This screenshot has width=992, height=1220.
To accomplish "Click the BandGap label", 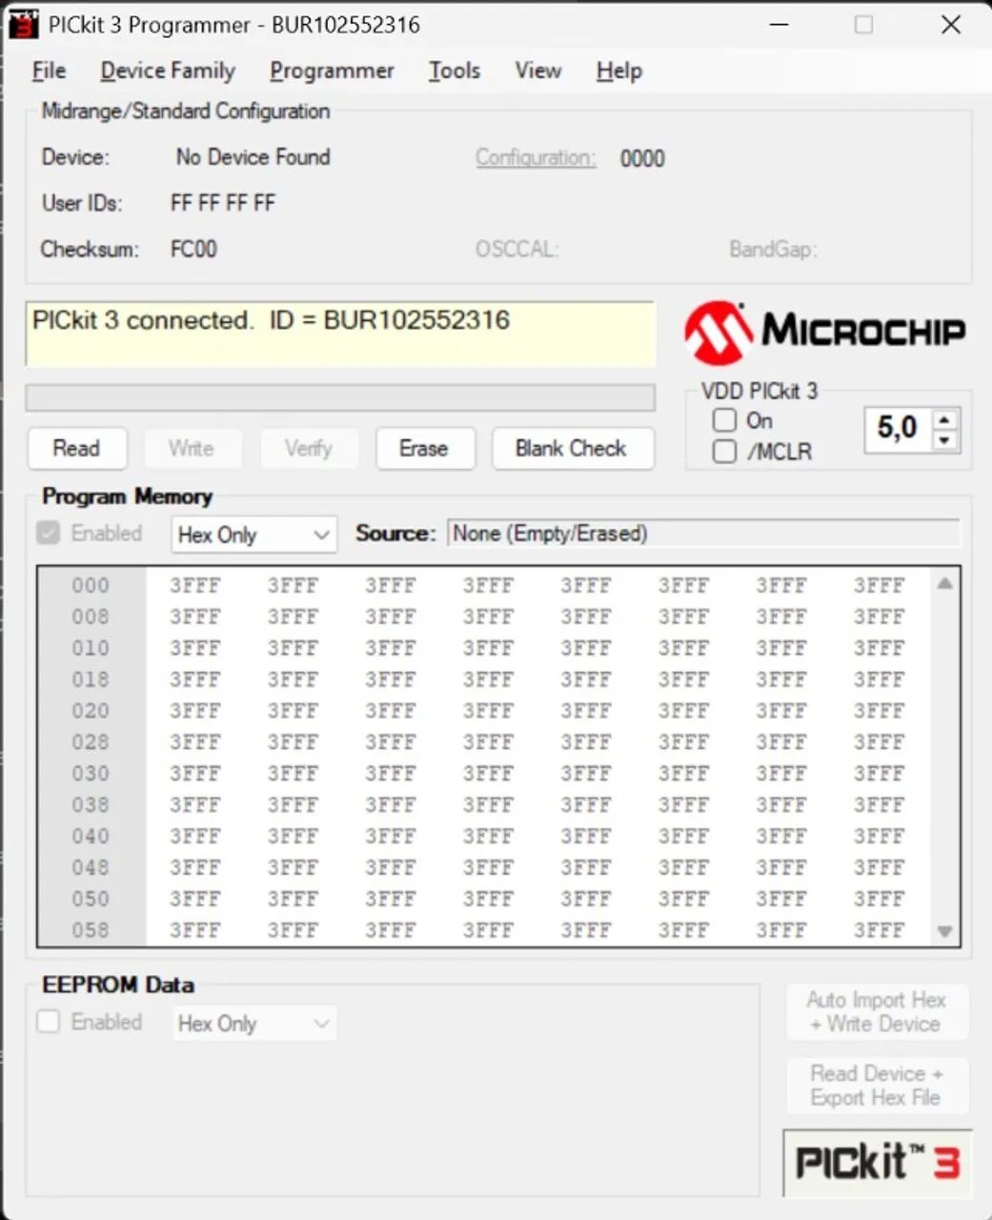I will [773, 250].
